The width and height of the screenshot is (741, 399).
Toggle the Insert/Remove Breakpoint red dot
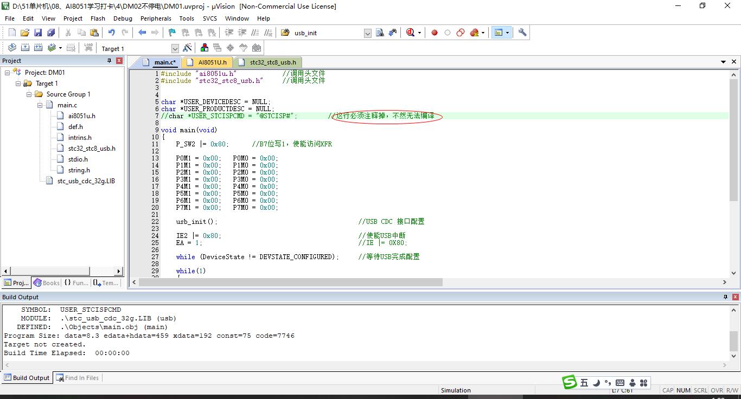click(435, 33)
